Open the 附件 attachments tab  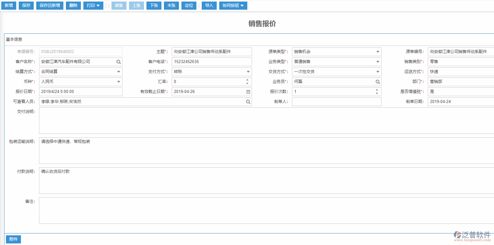click(x=13, y=239)
